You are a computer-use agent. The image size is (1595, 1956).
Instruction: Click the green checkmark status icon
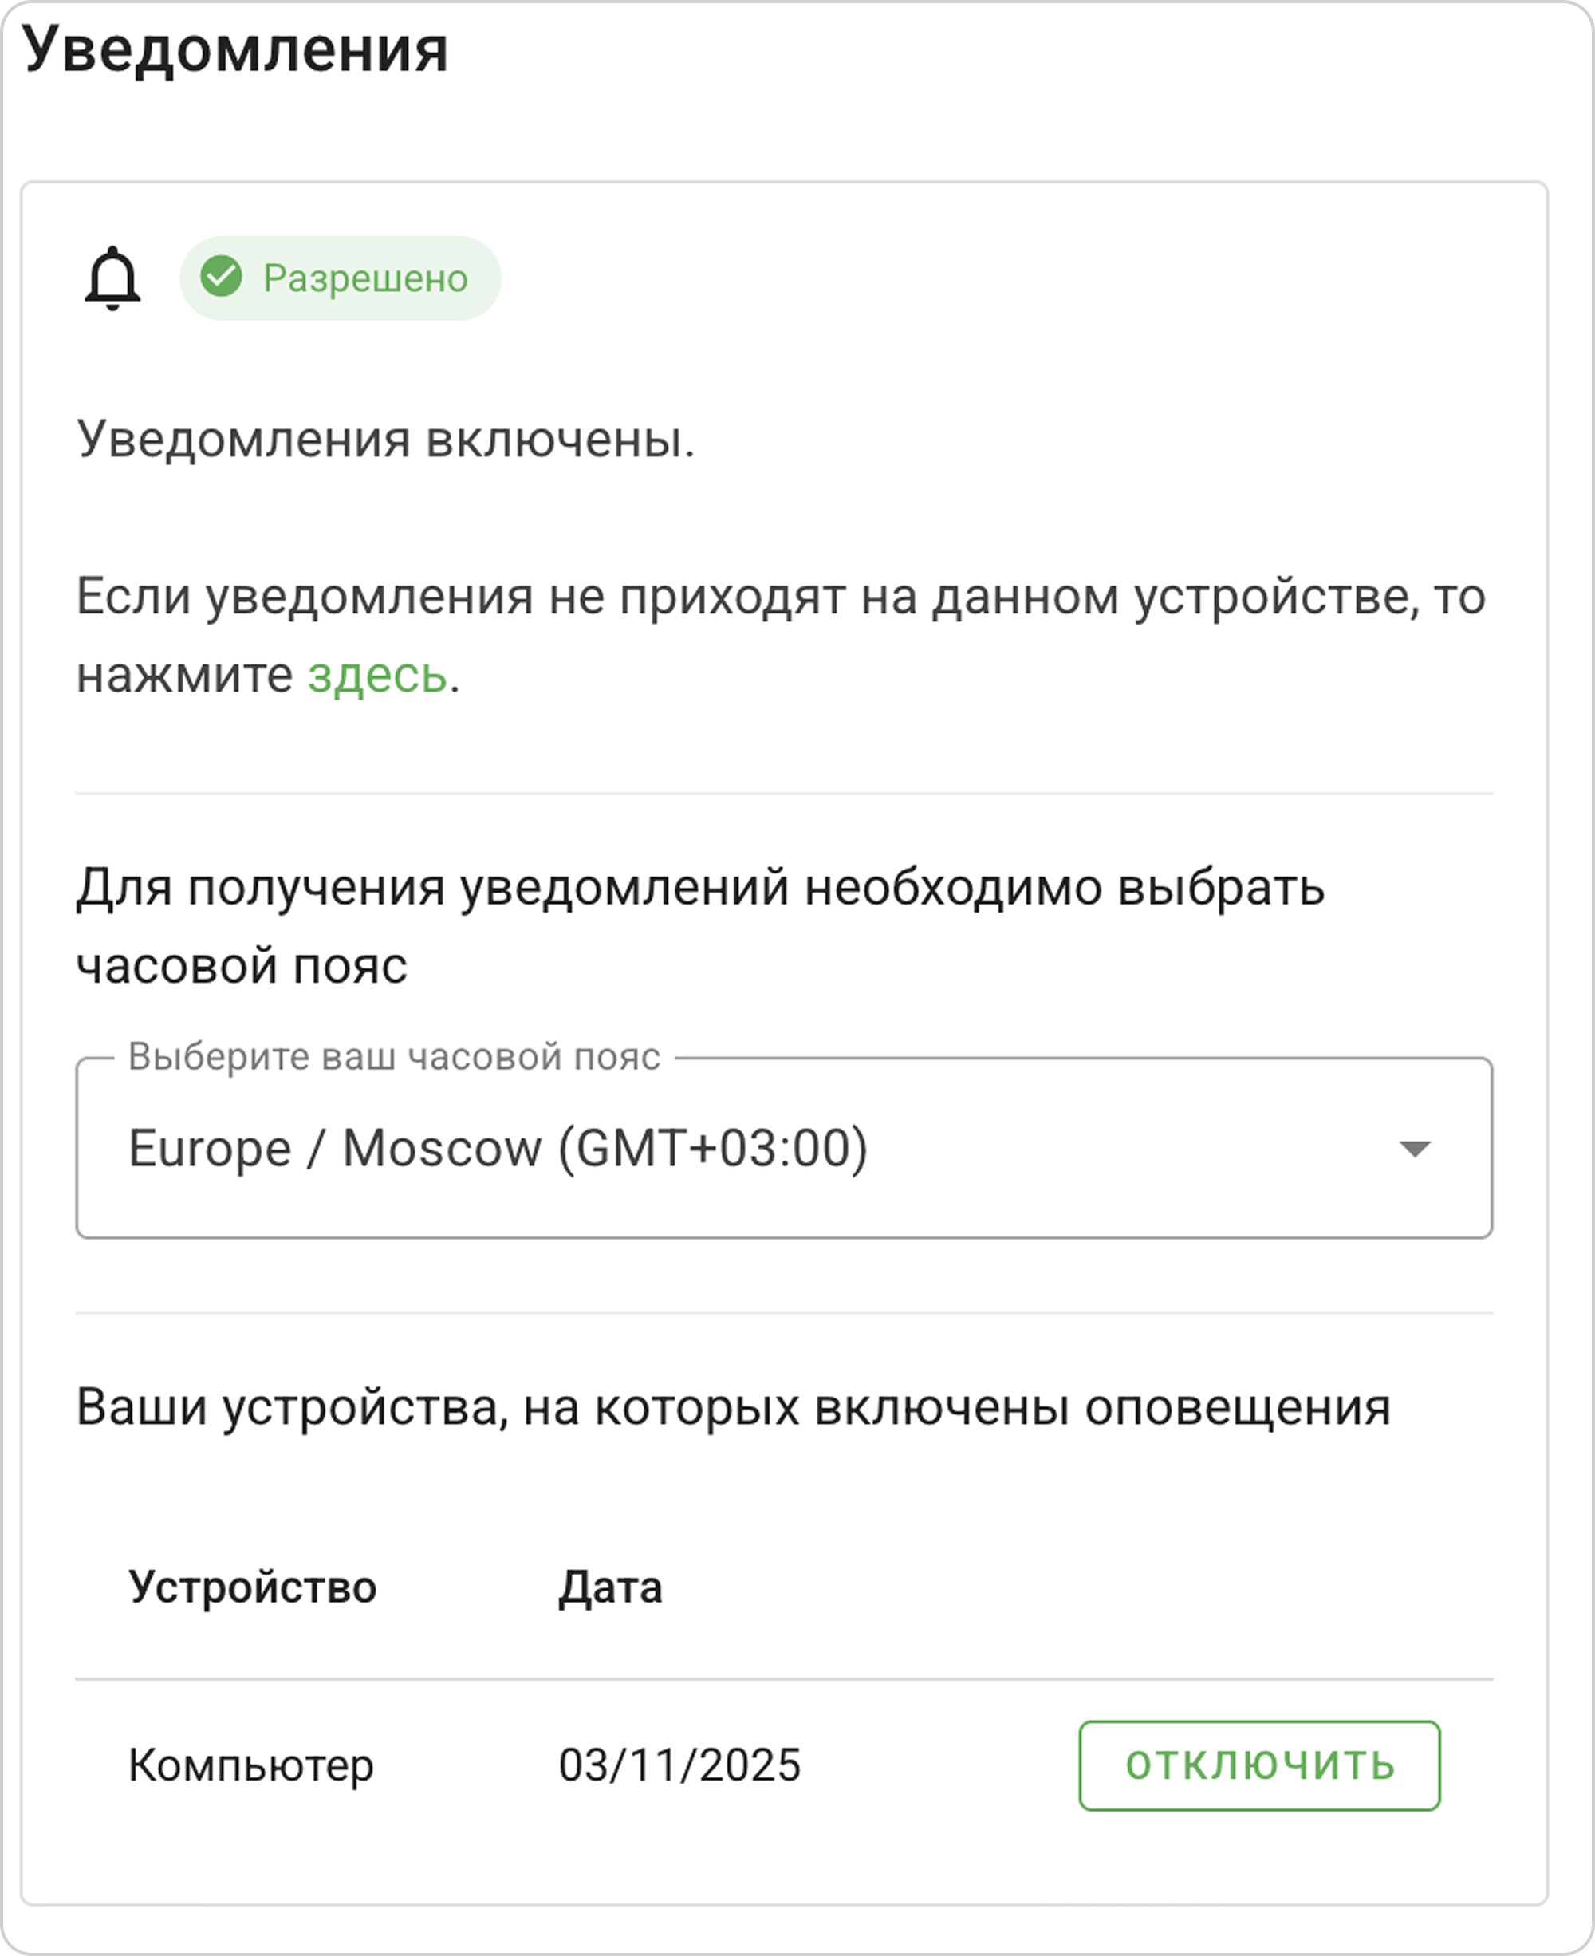point(222,277)
